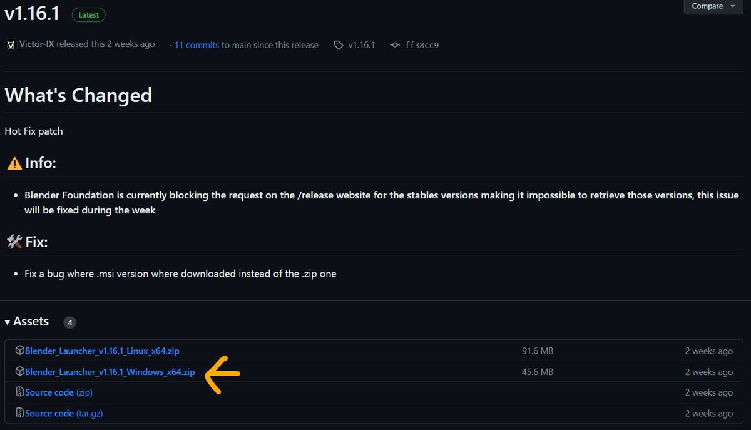
Task: Click the tools emoji beside Fix heading
Action: [14, 242]
